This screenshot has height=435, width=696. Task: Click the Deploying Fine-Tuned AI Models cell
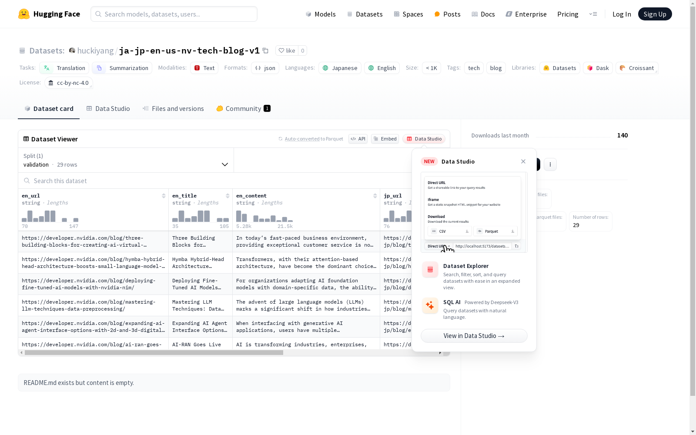pyautogui.click(x=201, y=284)
